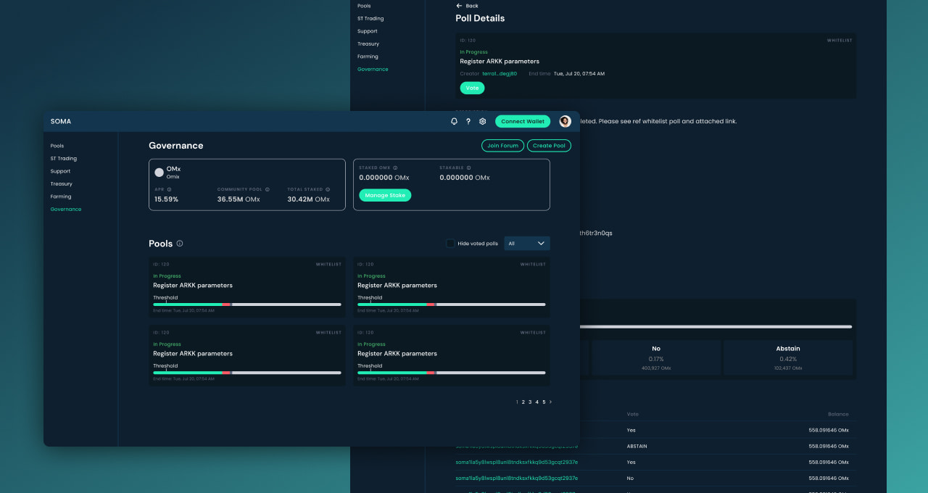Image resolution: width=928 pixels, height=493 pixels.
Task: Click the info tooltip next to Stakable
Action: (x=468, y=167)
